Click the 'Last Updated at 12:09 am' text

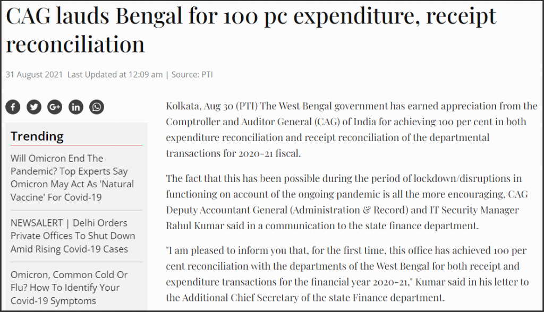point(115,74)
